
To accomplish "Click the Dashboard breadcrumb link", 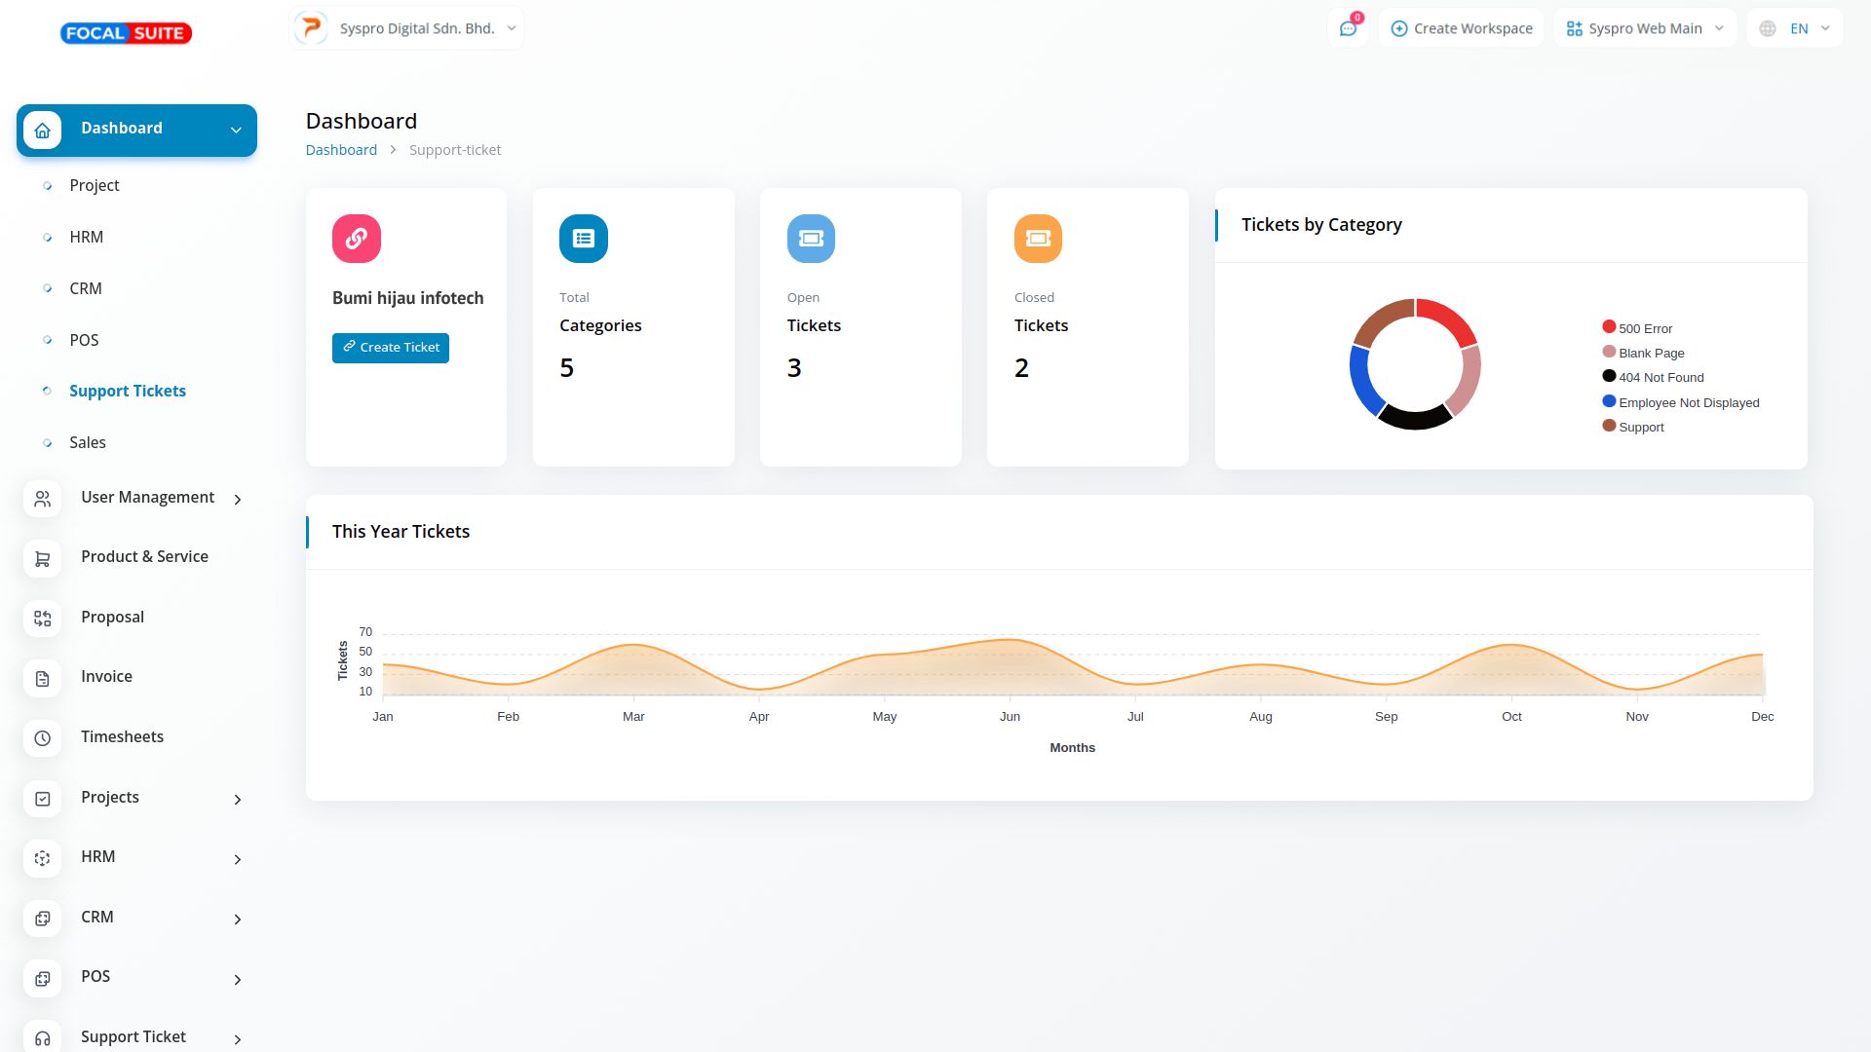I will pyautogui.click(x=341, y=150).
